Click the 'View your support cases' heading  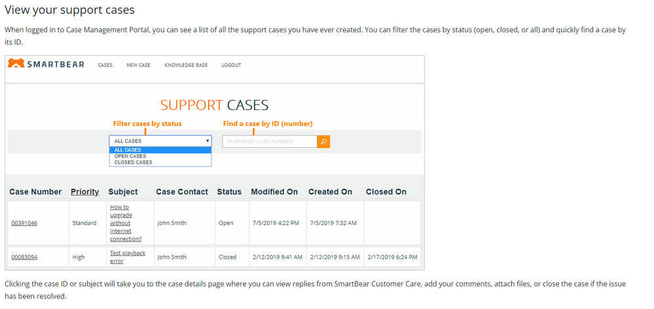coord(69,10)
